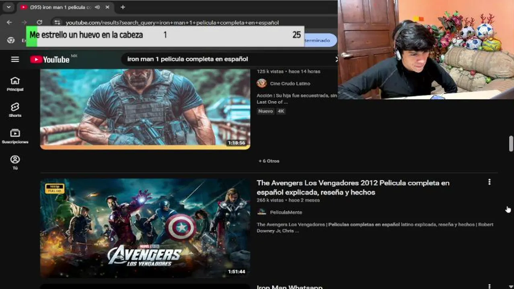This screenshot has width=514, height=289.
Task: Open the 1:18:56 action movie thumbnail
Action: [x=145, y=109]
